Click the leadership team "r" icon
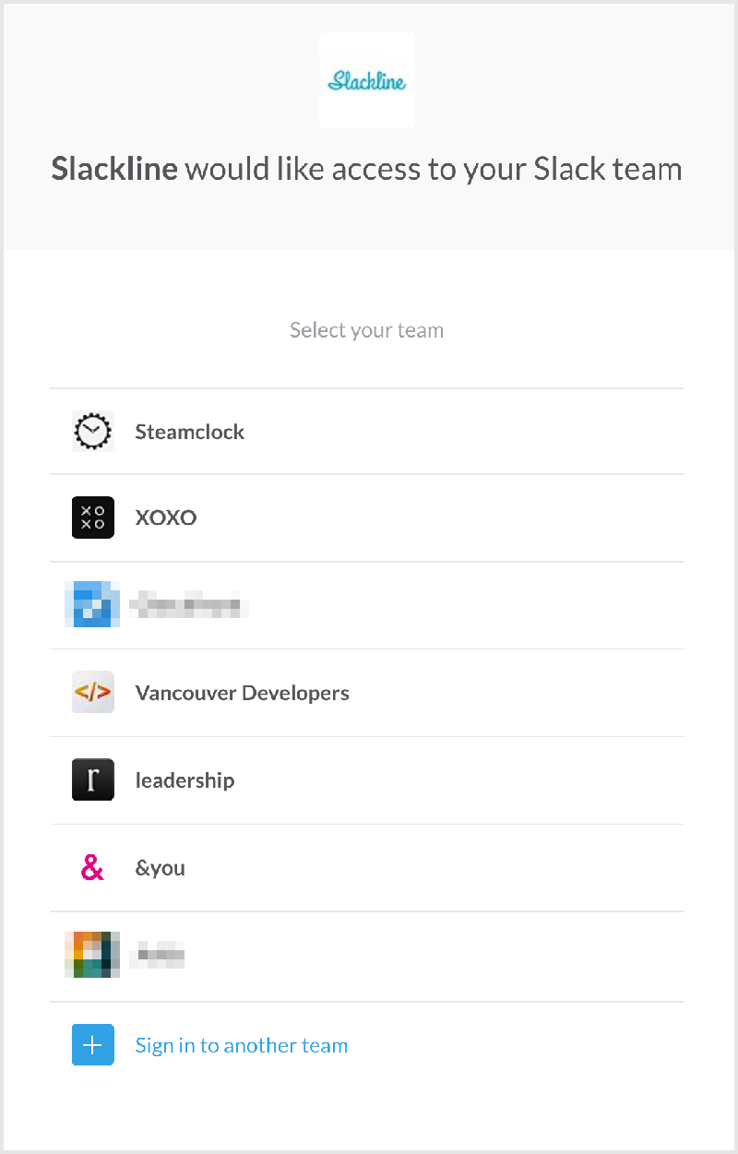 [93, 780]
